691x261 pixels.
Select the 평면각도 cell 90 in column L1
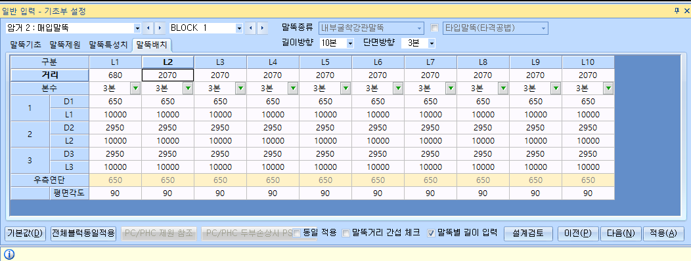115,193
